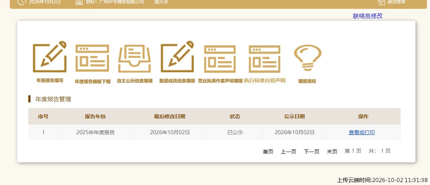Open the 集团成员信息填报 pencil icon
This screenshot has width=430, height=185.
click(177, 57)
